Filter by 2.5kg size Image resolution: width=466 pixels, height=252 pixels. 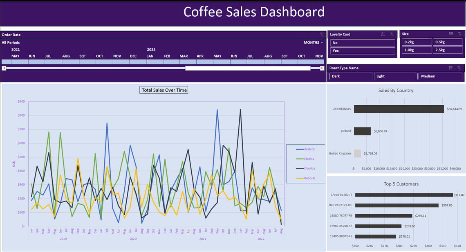pos(448,50)
